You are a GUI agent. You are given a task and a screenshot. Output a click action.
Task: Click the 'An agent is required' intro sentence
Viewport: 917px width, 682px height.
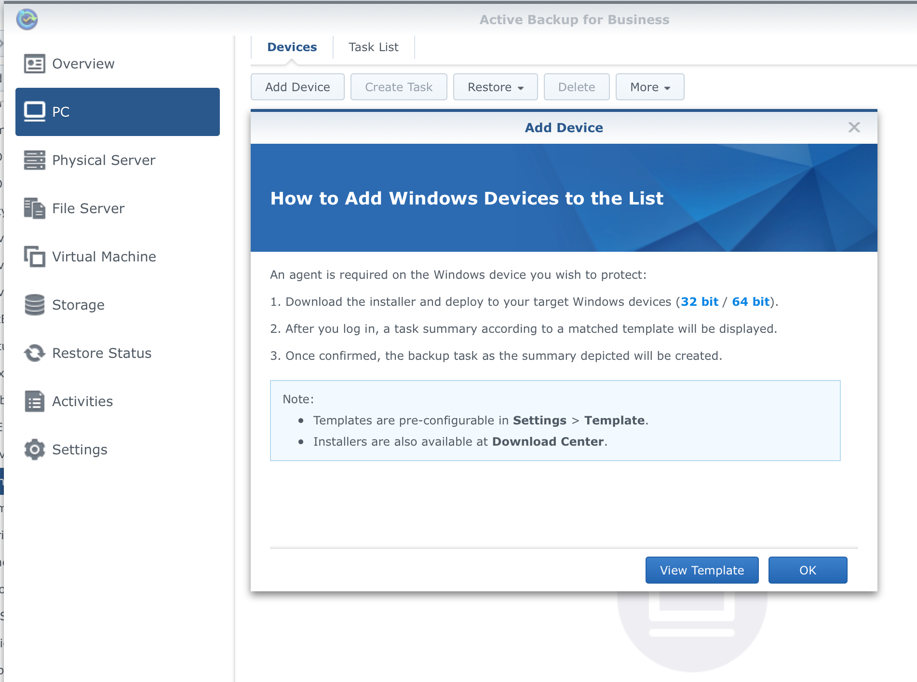coord(458,275)
